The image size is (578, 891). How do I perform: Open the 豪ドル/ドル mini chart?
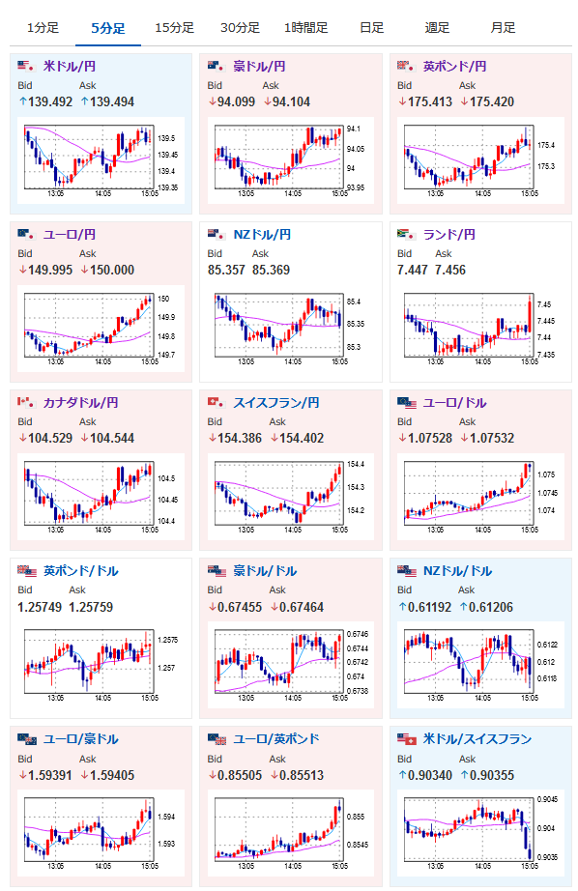pos(290,664)
